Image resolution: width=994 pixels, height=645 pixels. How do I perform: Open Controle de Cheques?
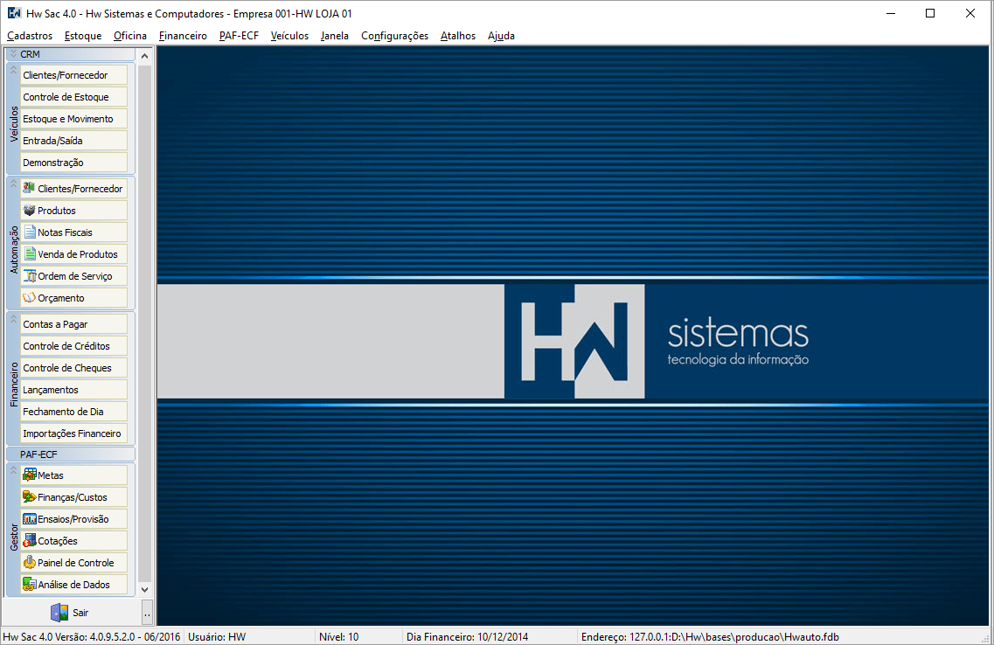coord(73,367)
